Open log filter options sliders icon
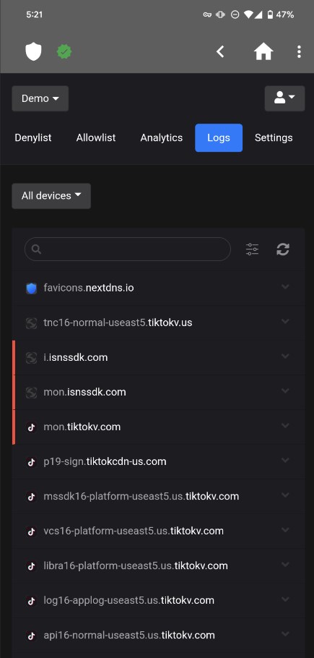This screenshot has height=658, width=314. pyautogui.click(x=252, y=249)
